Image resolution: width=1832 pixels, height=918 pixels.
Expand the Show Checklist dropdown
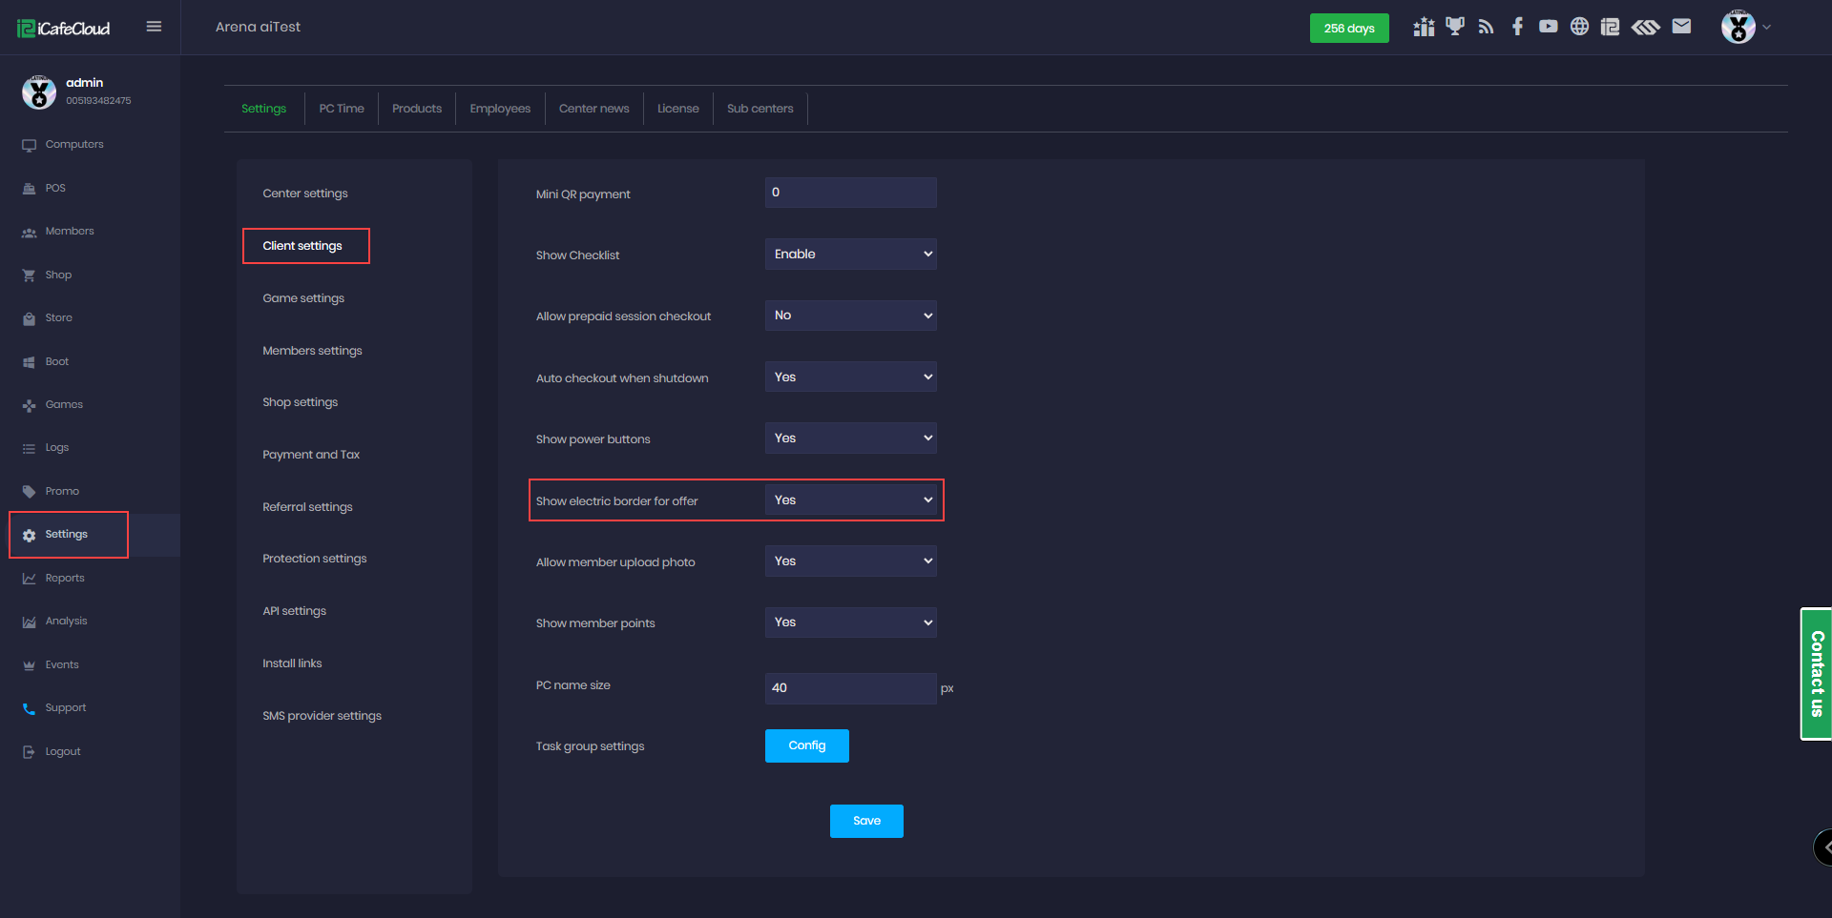(x=850, y=255)
